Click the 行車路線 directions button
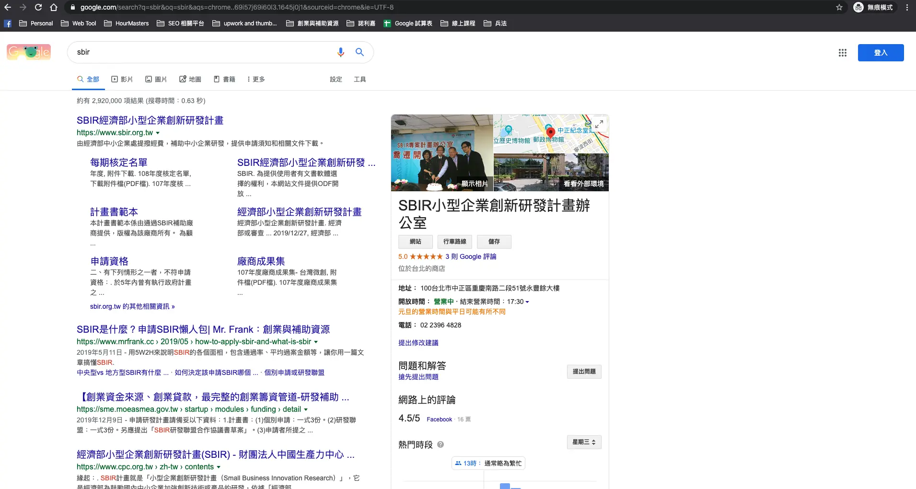The width and height of the screenshot is (916, 489). 455,242
